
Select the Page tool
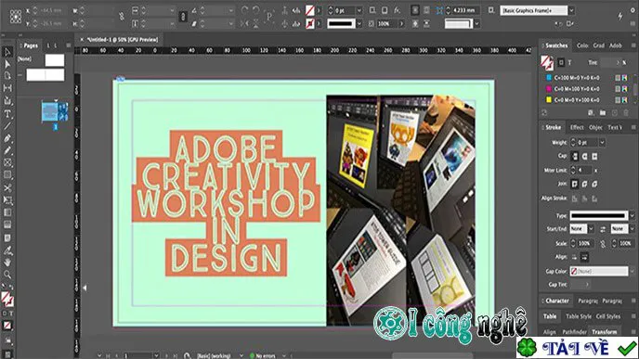click(x=7, y=76)
